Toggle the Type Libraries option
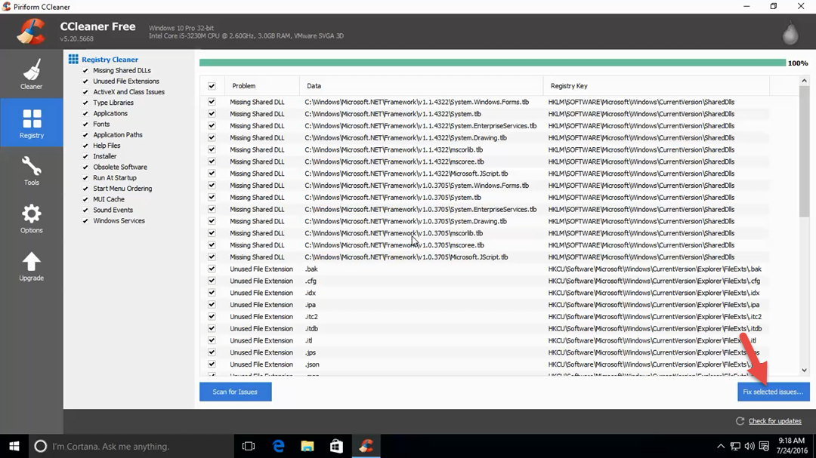This screenshot has width=816, height=458. [85, 103]
